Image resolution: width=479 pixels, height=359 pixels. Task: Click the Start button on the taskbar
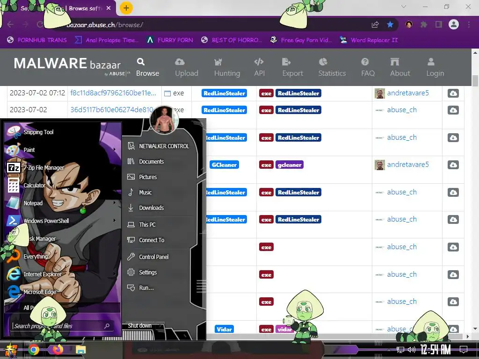11,350
